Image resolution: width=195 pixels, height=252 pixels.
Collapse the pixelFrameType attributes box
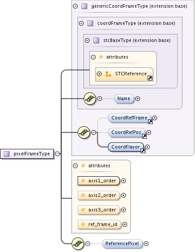coord(75,166)
